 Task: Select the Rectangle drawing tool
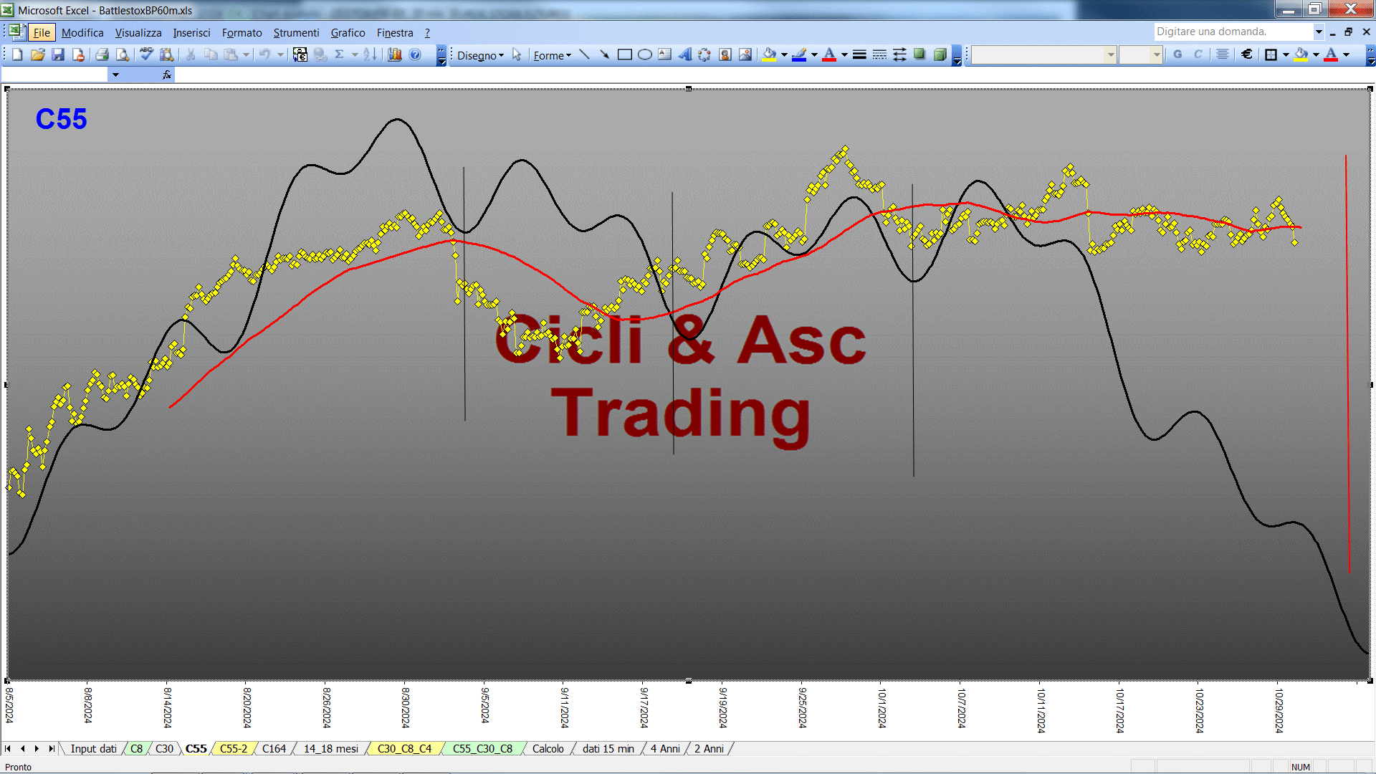pos(625,54)
